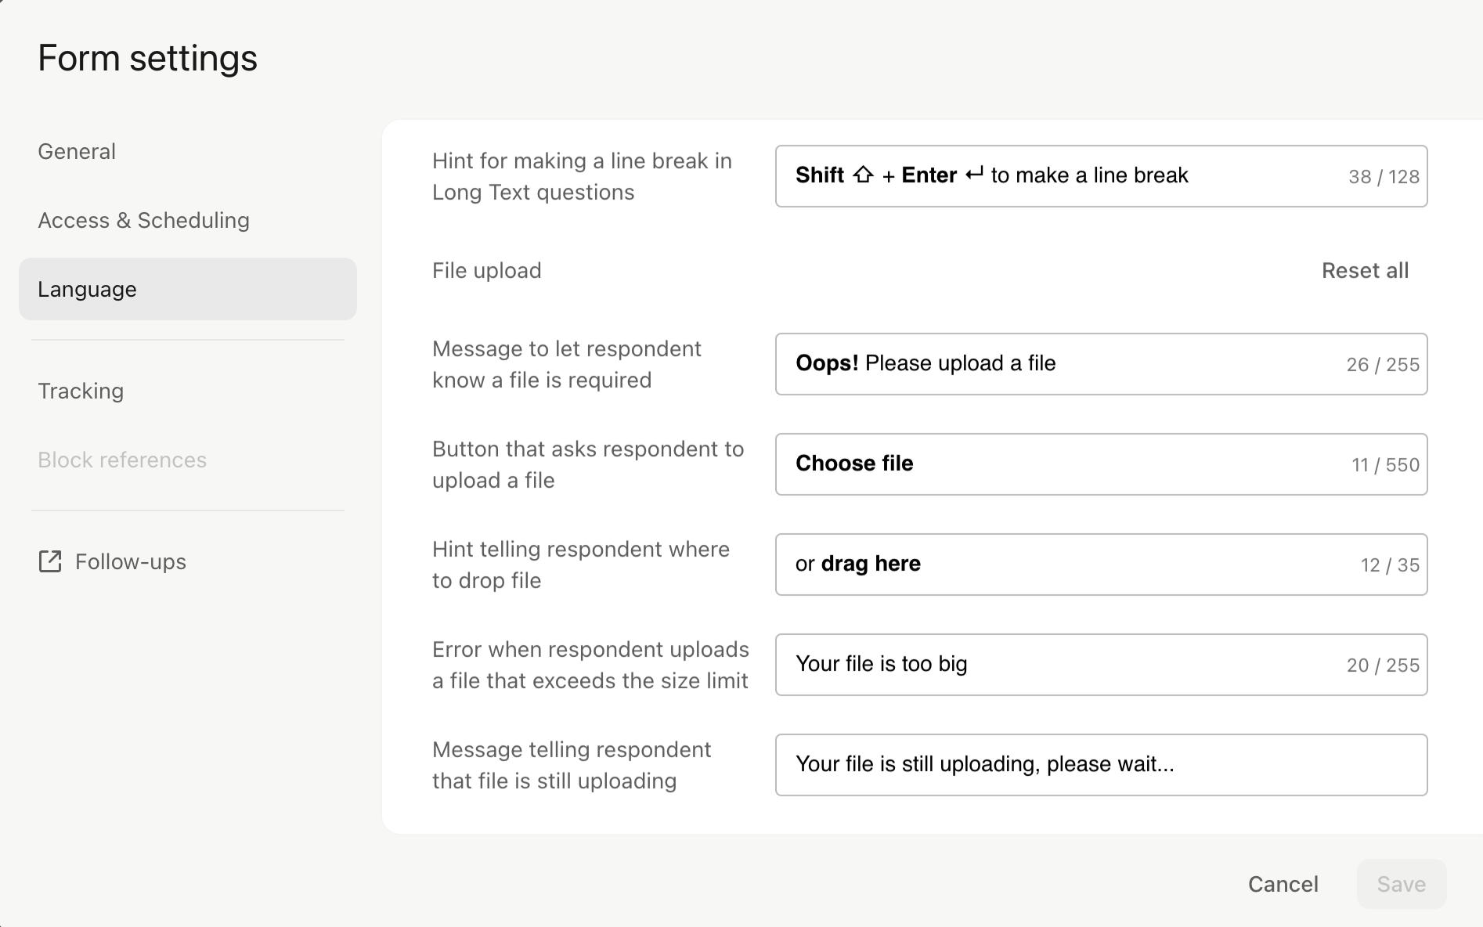Click the 'Hint telling respondent where to drop file' label

point(581,564)
